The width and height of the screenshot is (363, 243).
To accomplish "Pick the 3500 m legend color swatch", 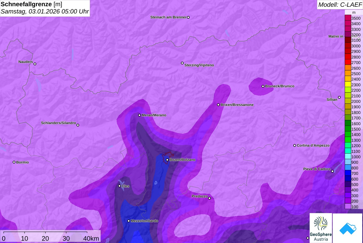I will 348,18.
